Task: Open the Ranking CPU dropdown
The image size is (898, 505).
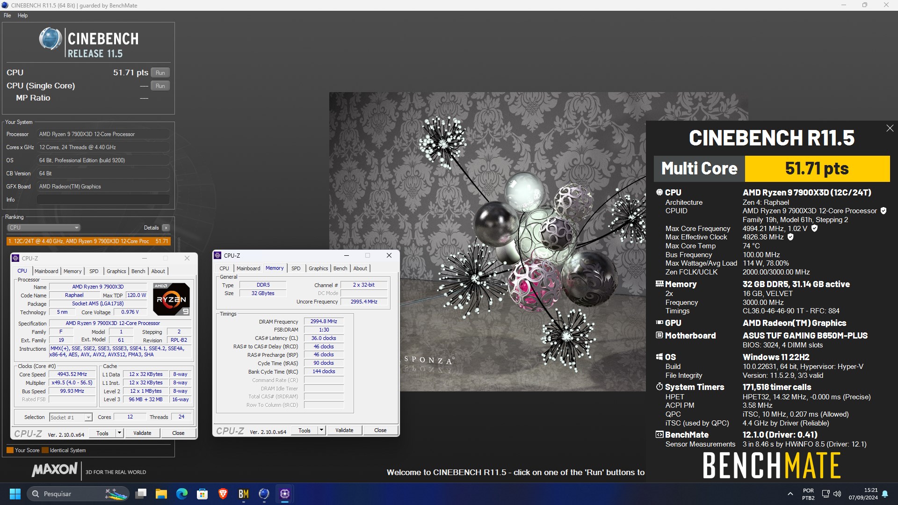Action: pyautogui.click(x=43, y=228)
